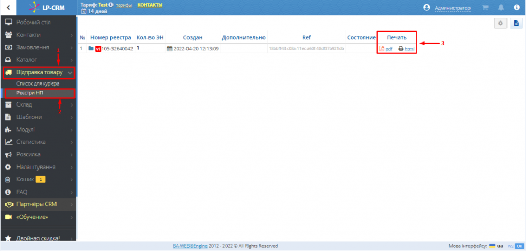
Task: Expand Статистика chevron arrow
Action: [72, 142]
